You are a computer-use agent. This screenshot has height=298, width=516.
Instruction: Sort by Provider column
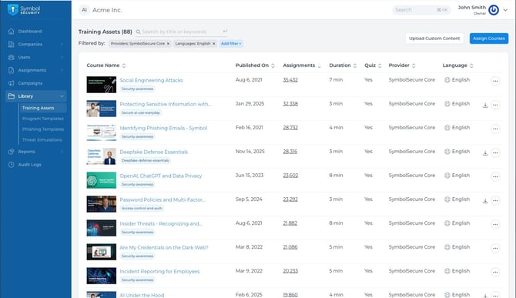pos(414,65)
